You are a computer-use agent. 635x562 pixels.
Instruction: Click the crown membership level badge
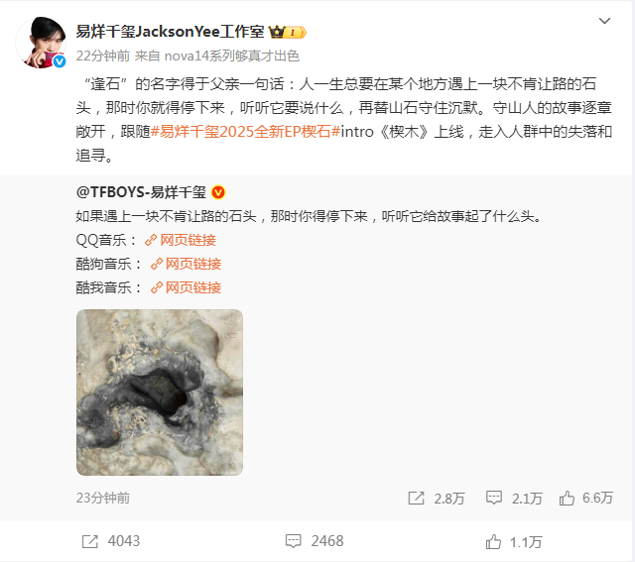point(287,32)
